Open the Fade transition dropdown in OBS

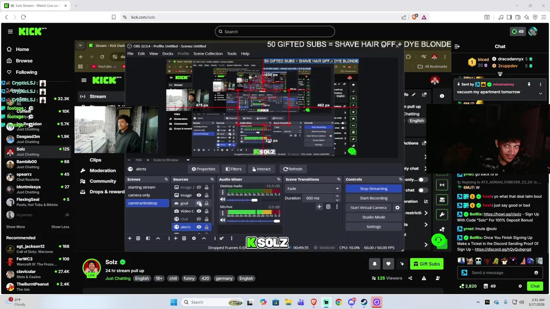click(x=313, y=188)
